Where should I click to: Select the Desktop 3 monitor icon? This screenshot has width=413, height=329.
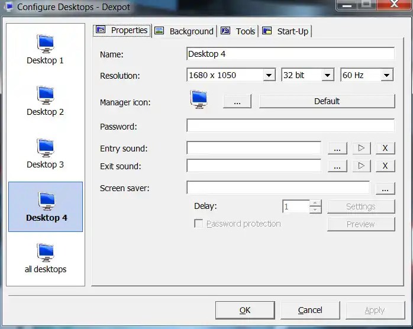(46, 148)
